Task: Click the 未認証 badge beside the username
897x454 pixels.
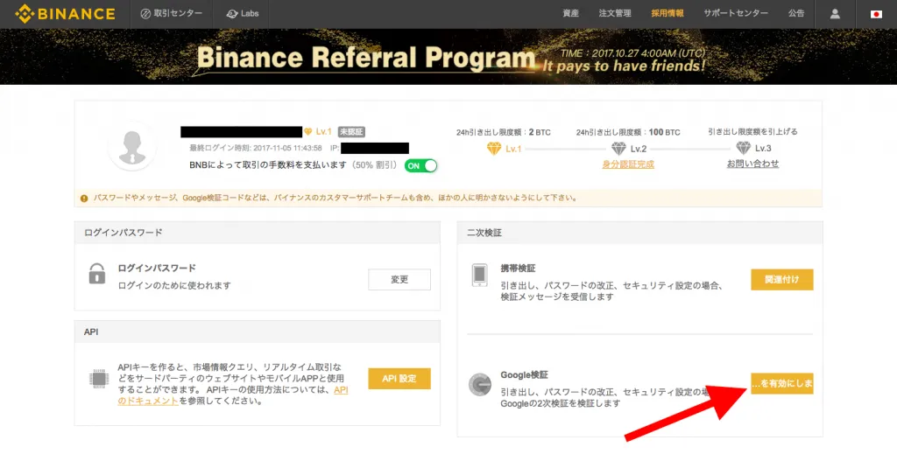Action: (351, 132)
